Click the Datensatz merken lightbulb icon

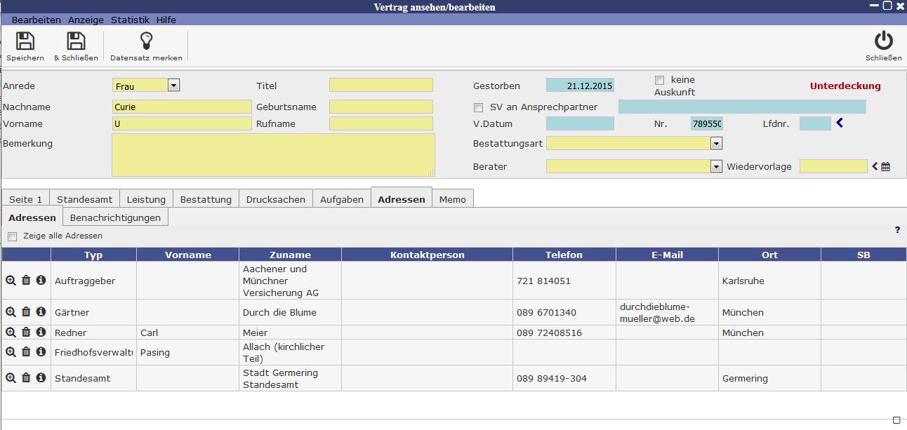(x=146, y=41)
